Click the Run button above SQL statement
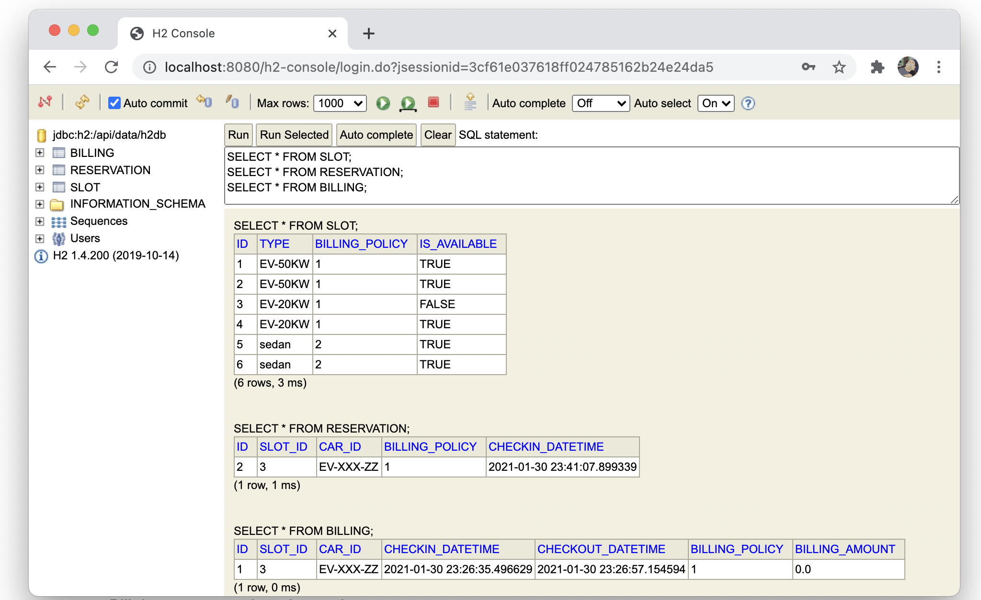 tap(238, 135)
